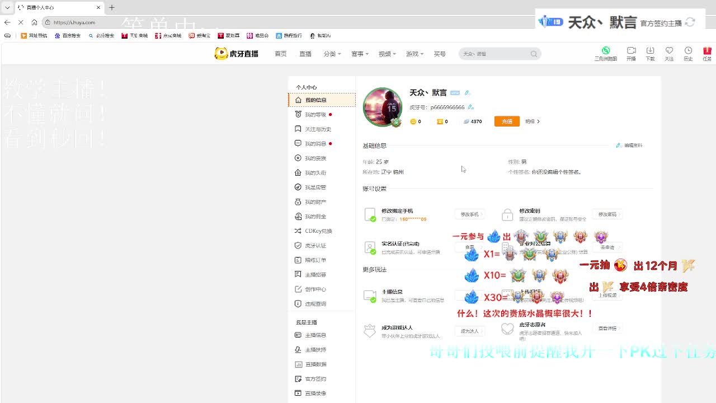Click the 任务 gift icon
Image resolution: width=716 pixels, height=403 pixels.
click(707, 51)
